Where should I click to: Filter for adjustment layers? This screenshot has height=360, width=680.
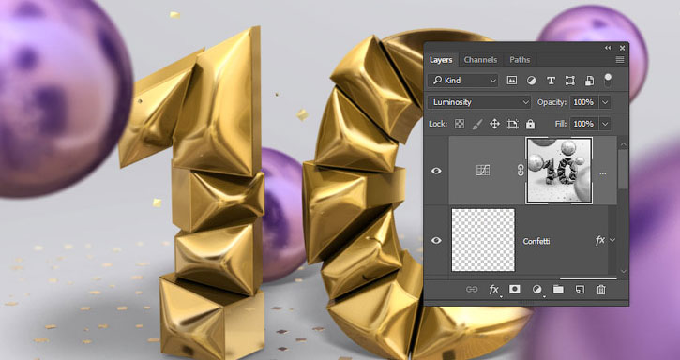tap(531, 81)
